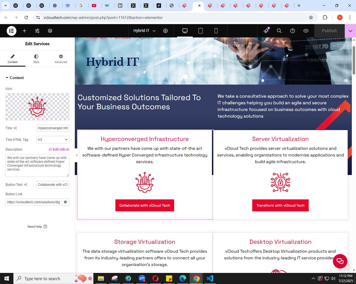356x284 pixels.
Task: Open site settings sliders icon
Action: pos(37,31)
